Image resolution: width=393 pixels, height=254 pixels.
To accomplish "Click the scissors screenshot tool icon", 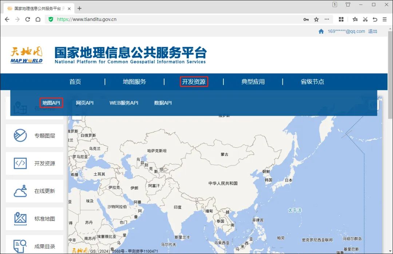I will coord(365,19).
